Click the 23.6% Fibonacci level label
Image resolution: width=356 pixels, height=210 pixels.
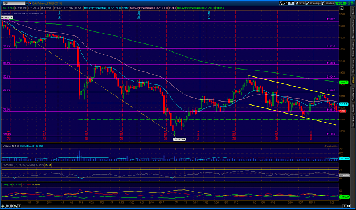click(7, 46)
